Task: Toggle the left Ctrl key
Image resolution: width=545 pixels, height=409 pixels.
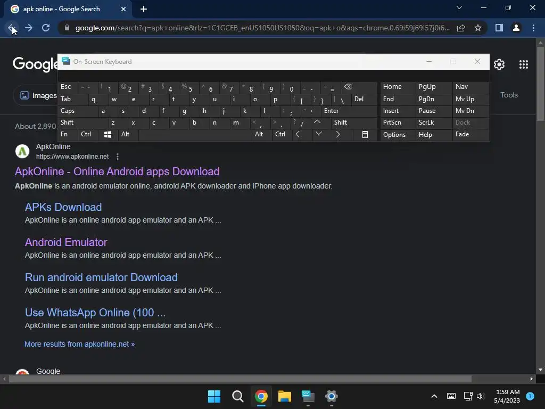Action: [x=88, y=134]
